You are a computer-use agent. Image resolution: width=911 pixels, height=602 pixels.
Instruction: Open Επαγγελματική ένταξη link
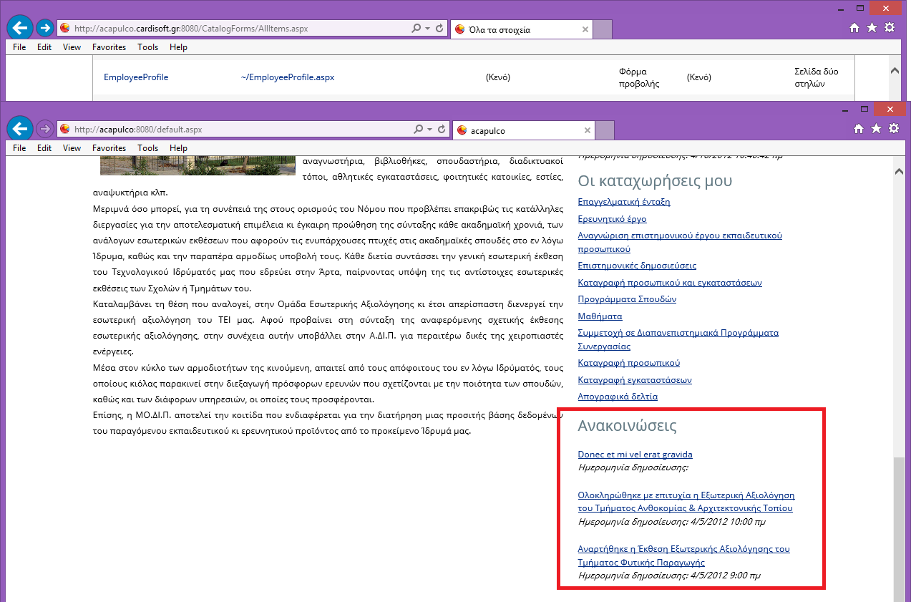tap(624, 202)
